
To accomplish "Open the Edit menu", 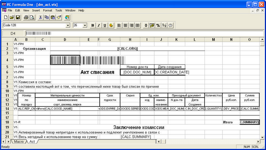I will tap(17, 10).
